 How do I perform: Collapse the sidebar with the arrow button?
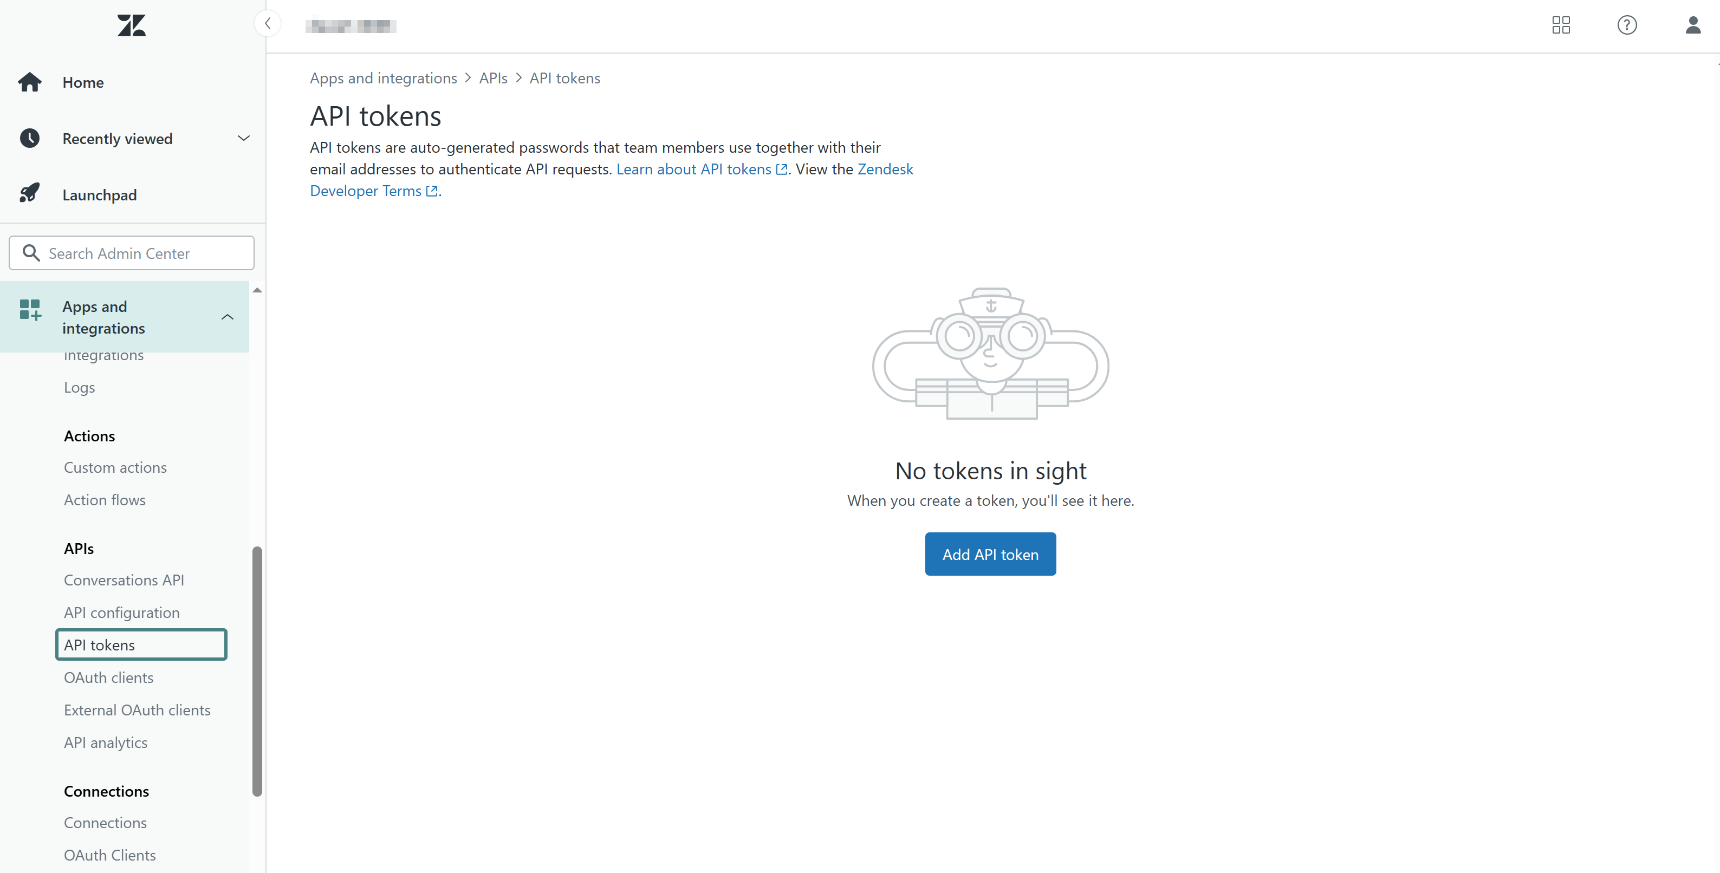268,24
